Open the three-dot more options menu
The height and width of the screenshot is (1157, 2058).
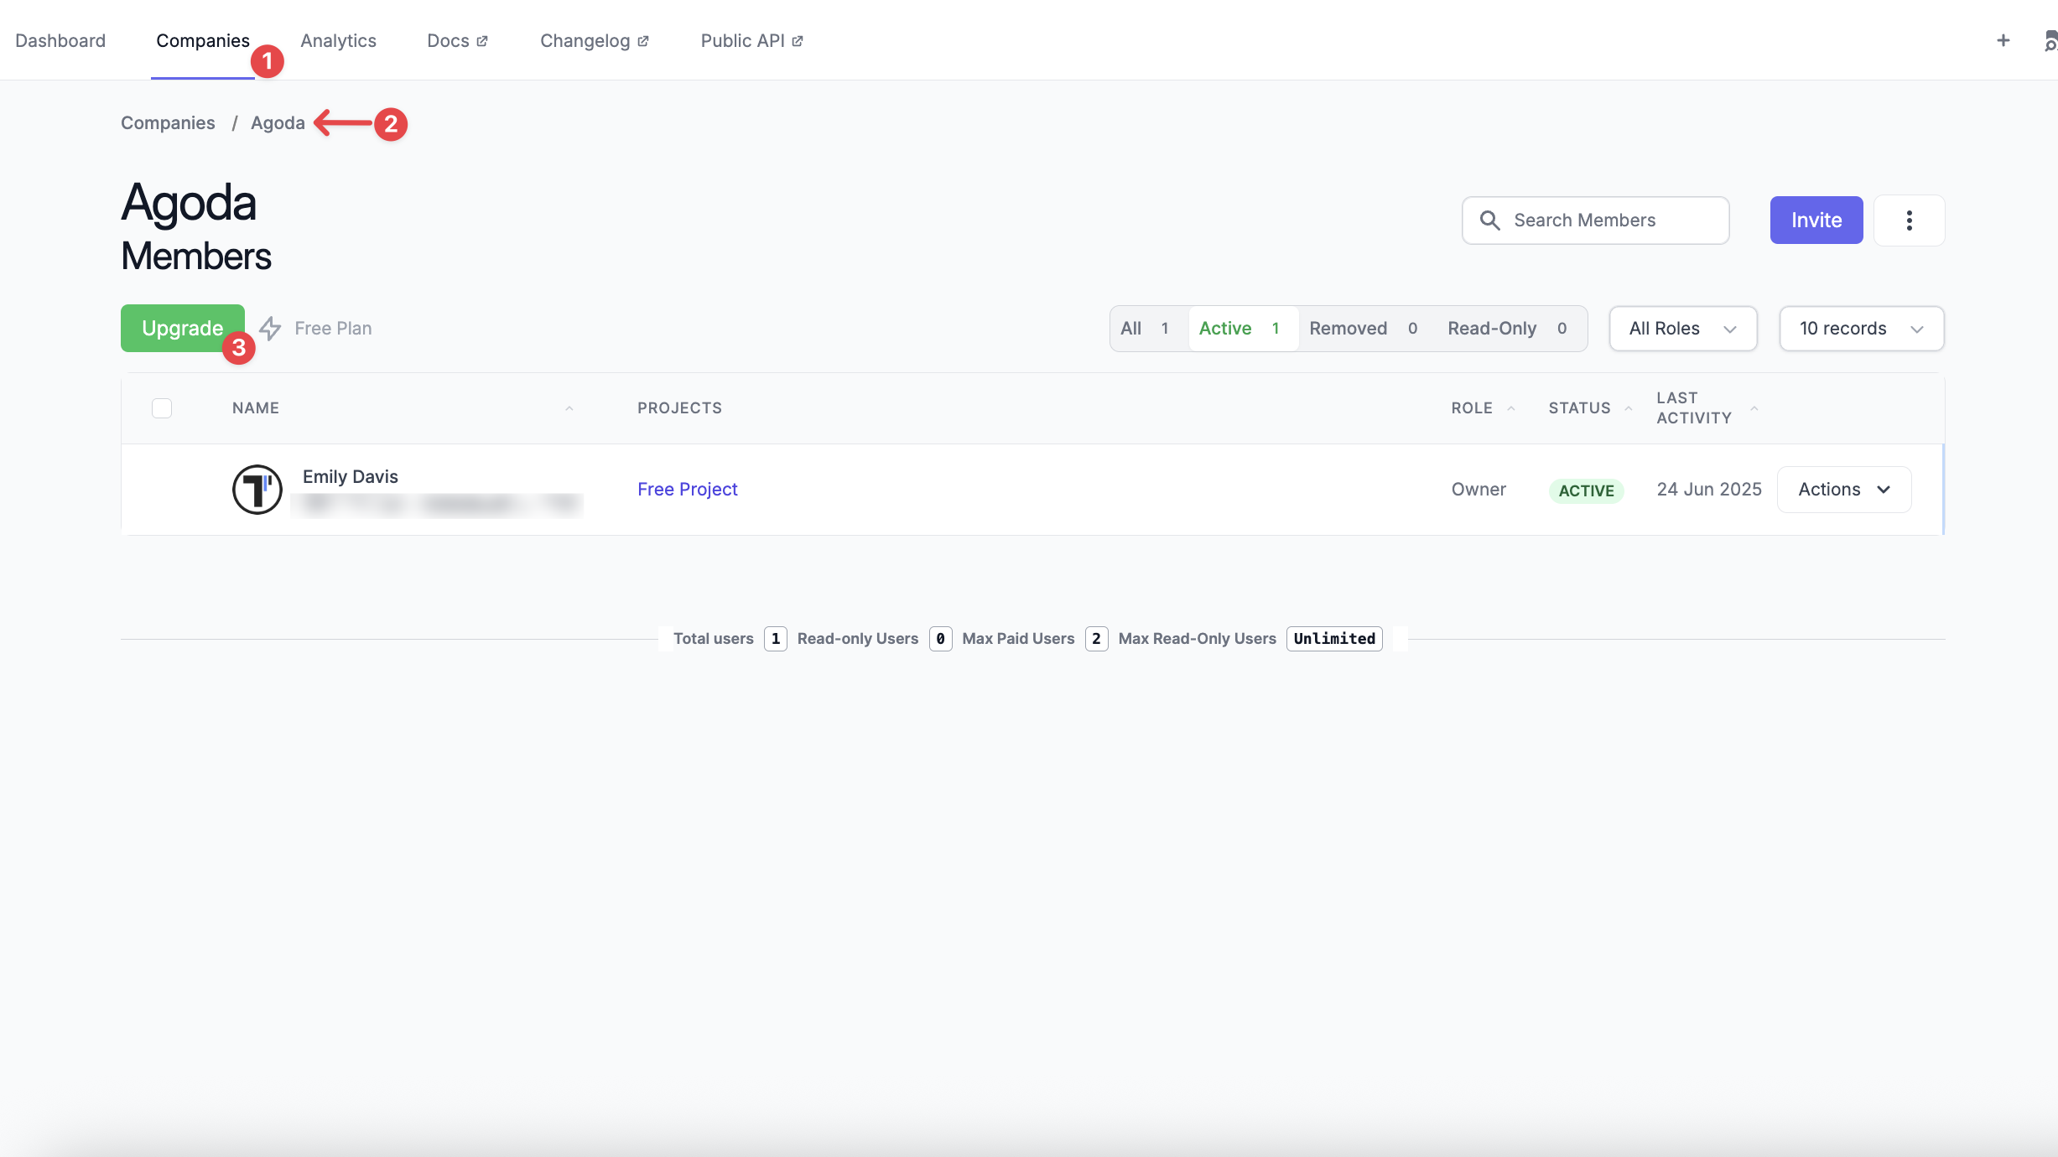click(1909, 221)
